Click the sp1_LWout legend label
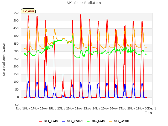 (122, 121)
